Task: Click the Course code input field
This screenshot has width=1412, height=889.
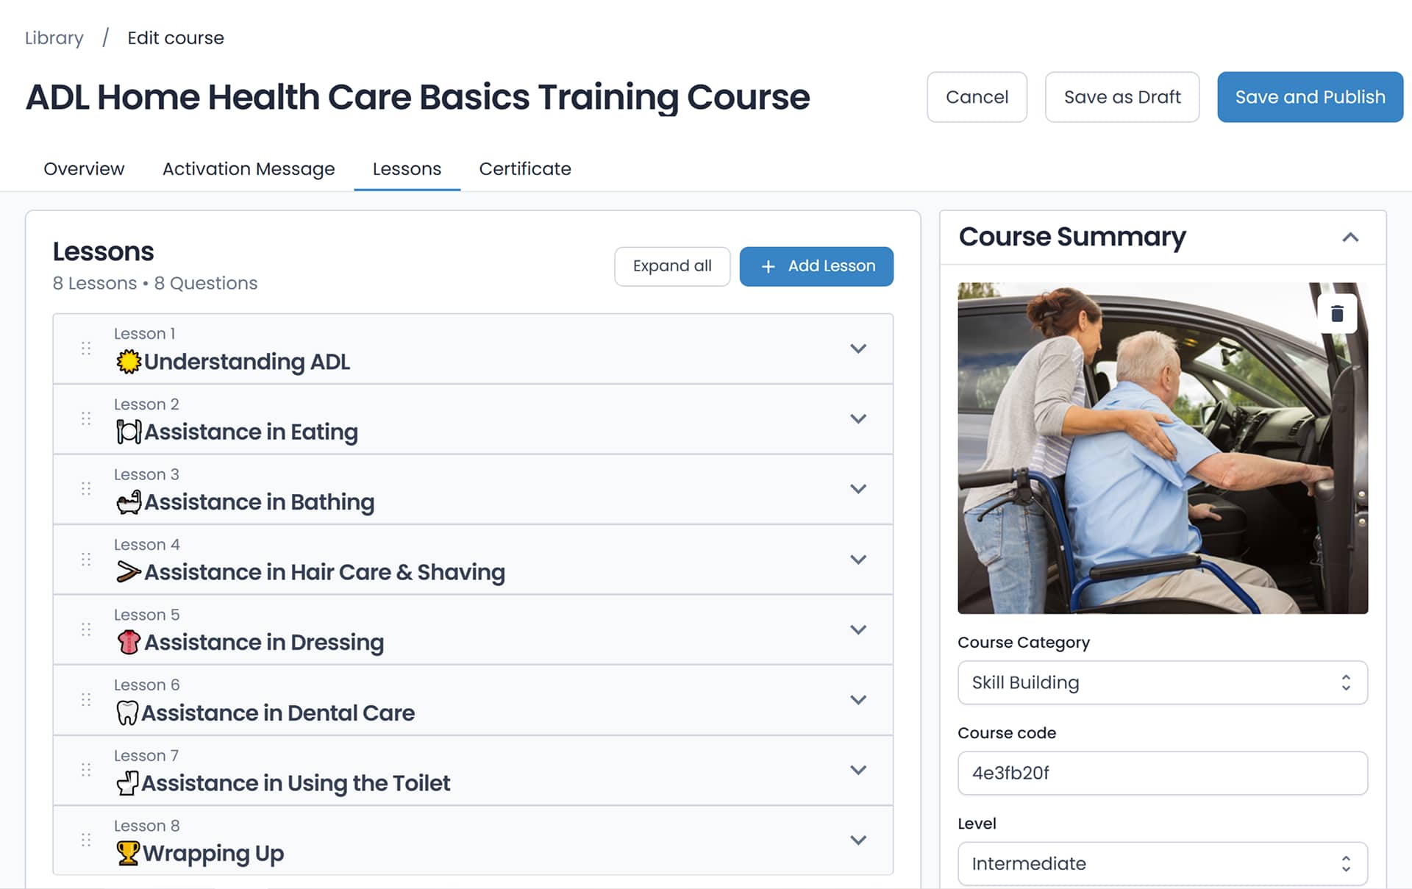Action: coord(1162,773)
